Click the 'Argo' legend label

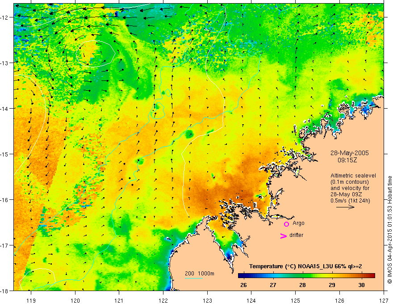pyautogui.click(x=298, y=223)
